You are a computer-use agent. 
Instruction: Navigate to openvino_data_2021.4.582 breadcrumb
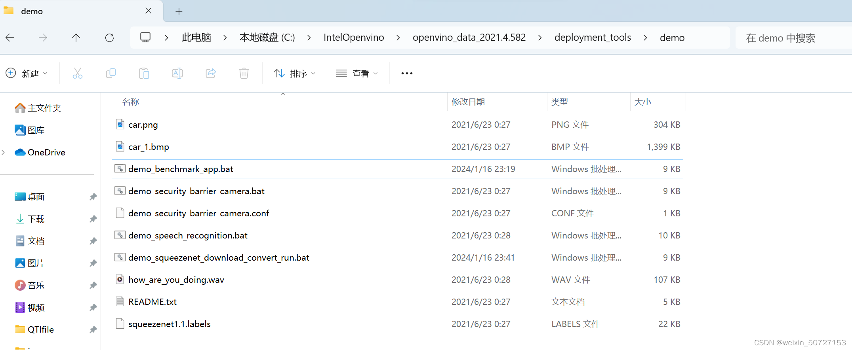point(469,38)
